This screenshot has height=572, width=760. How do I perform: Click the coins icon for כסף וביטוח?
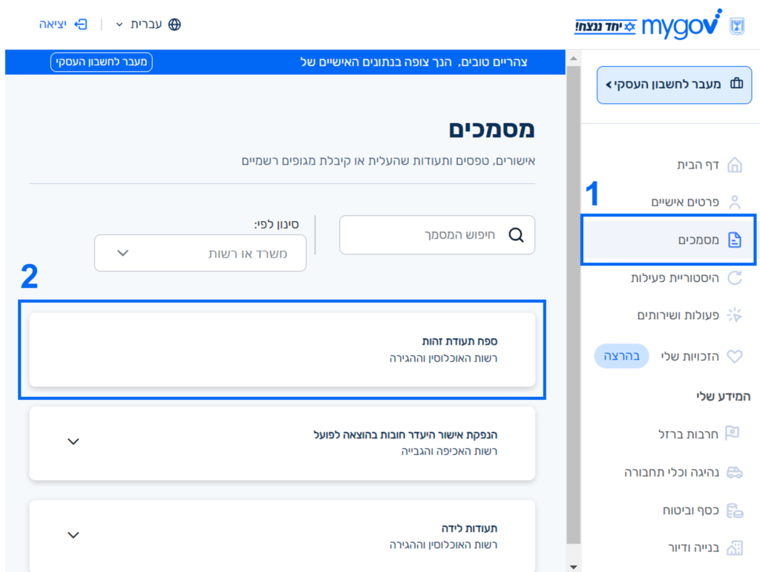734,510
